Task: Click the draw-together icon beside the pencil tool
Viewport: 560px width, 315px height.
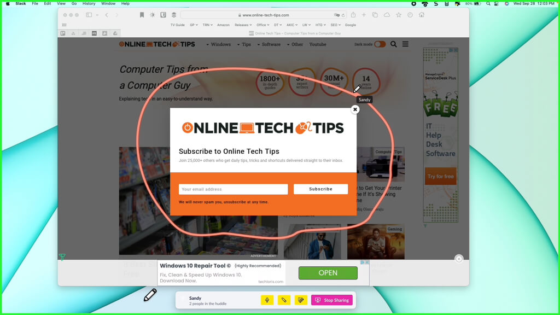Action: tap(300, 300)
